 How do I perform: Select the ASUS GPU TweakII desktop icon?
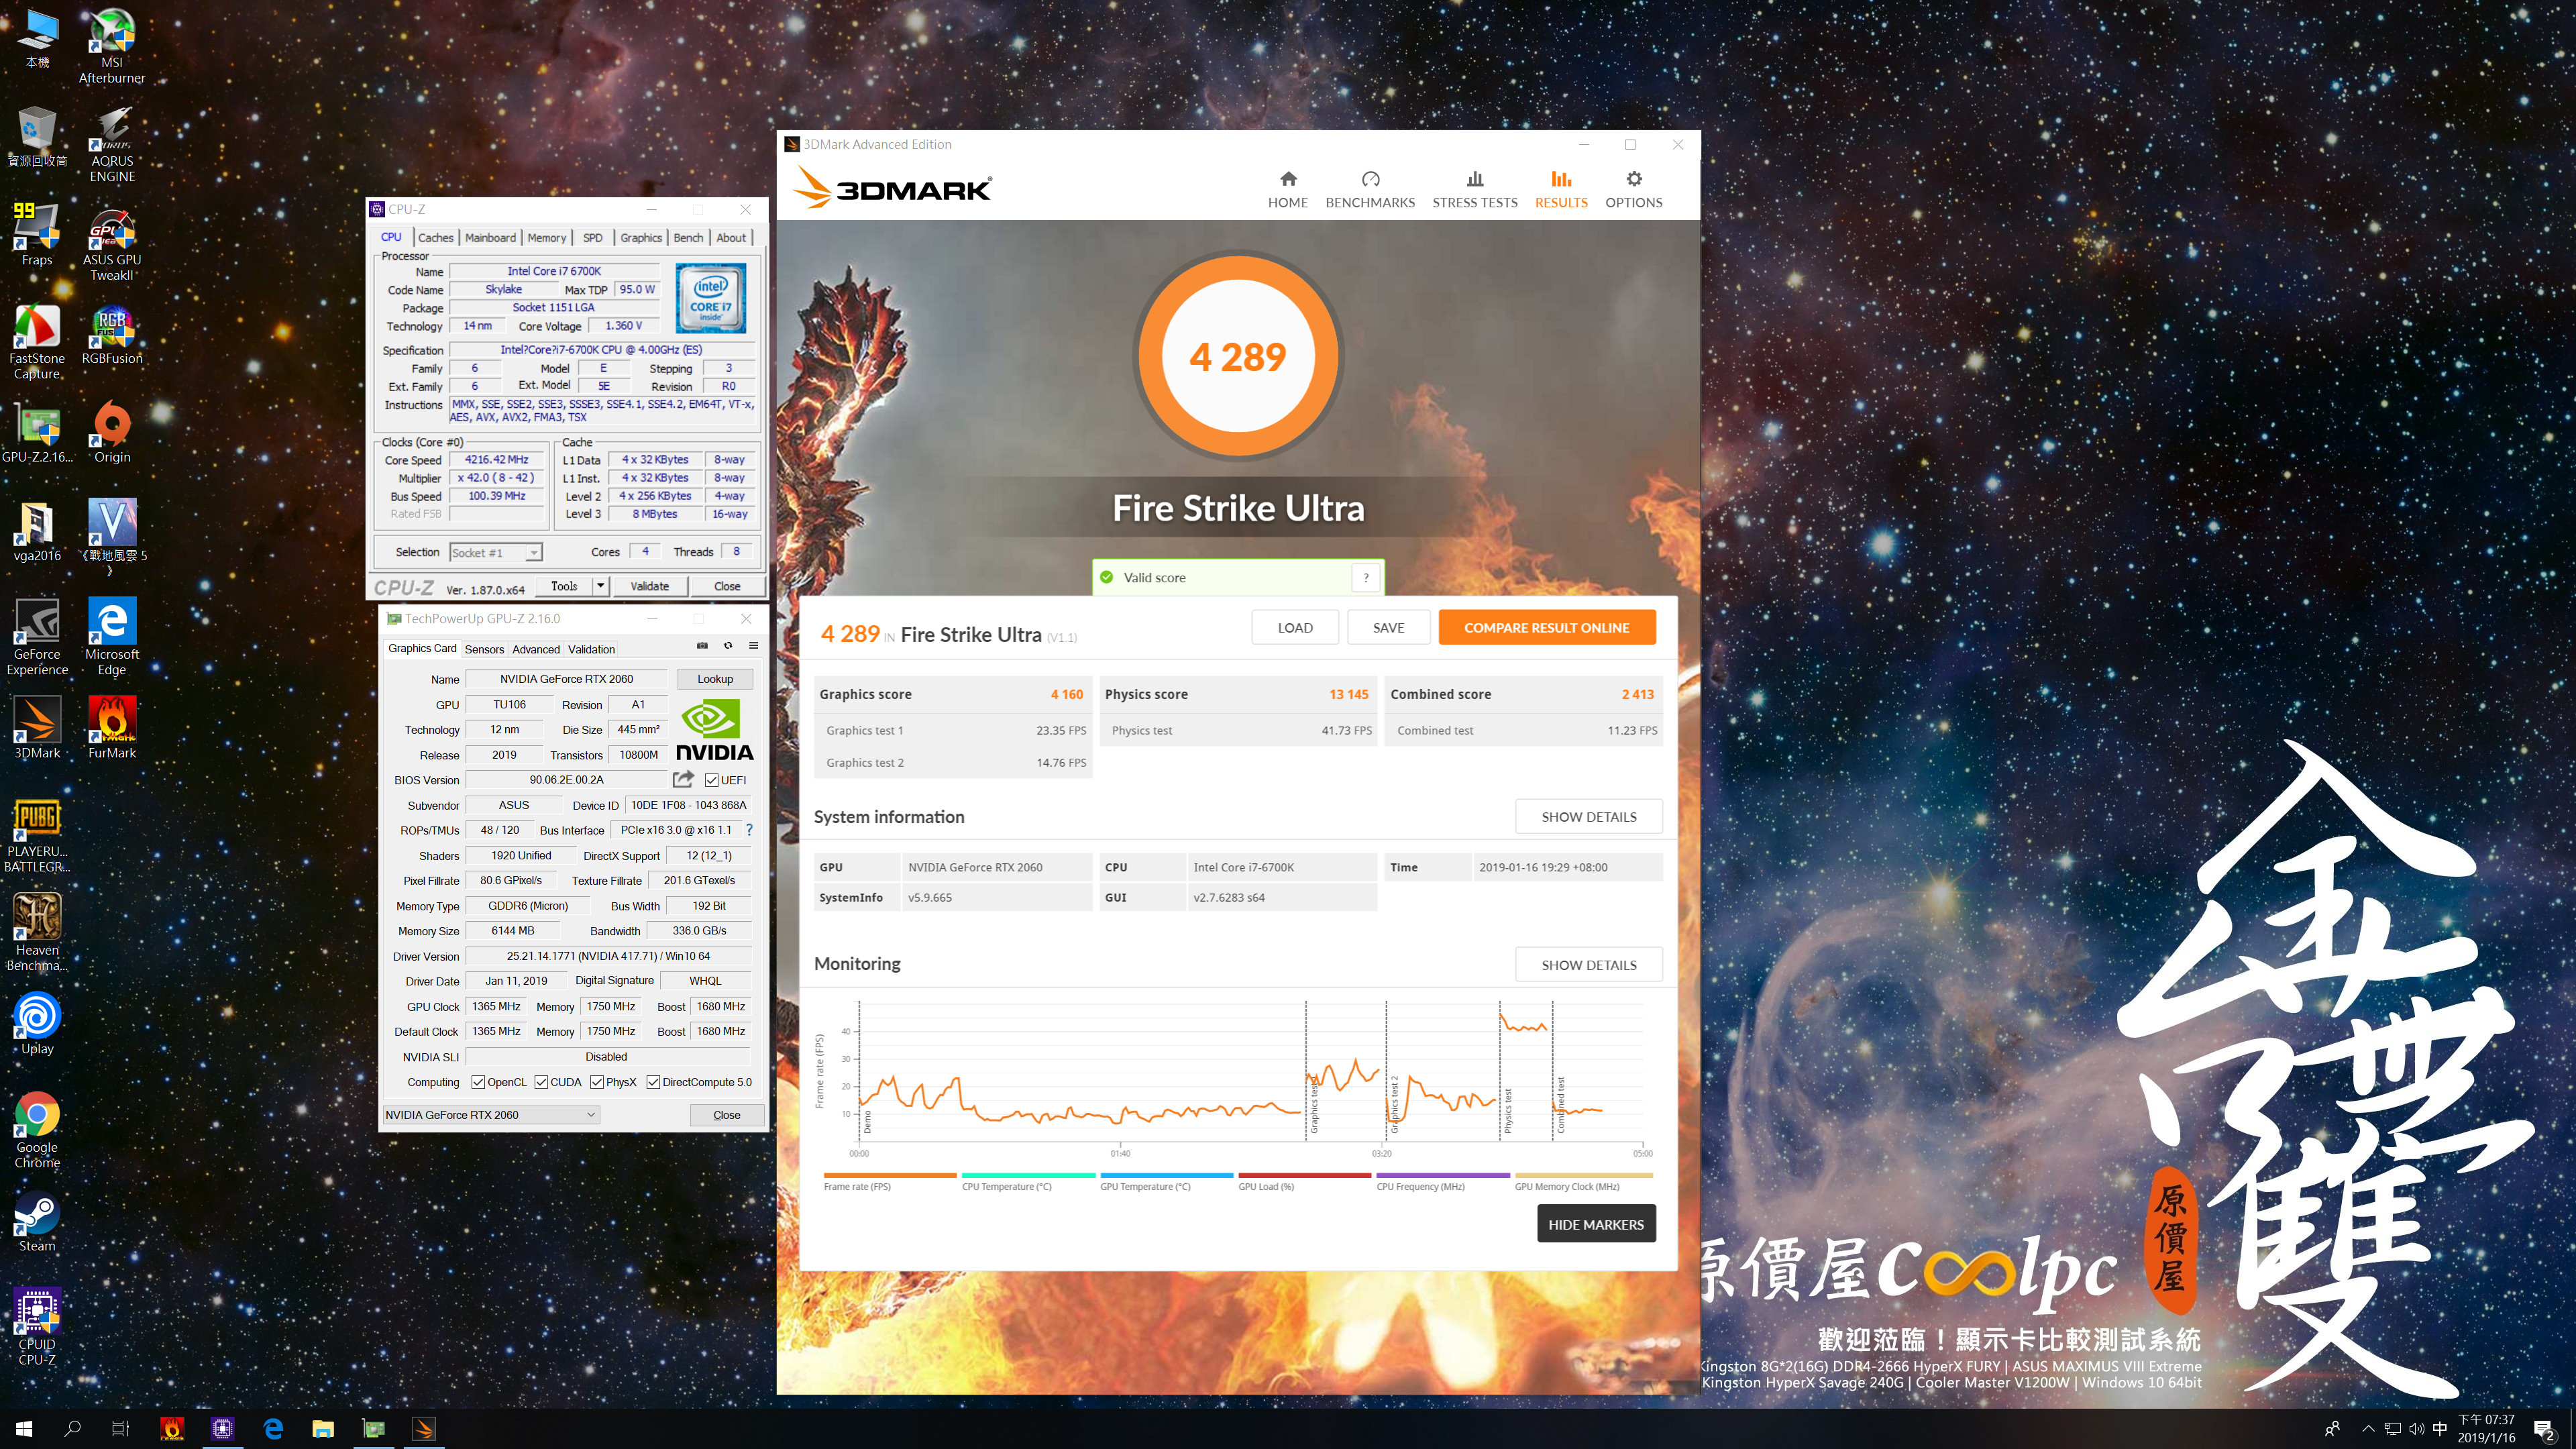112,244
